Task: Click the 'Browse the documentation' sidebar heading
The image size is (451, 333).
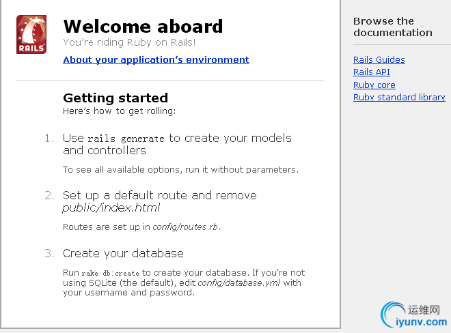Action: pos(393,27)
